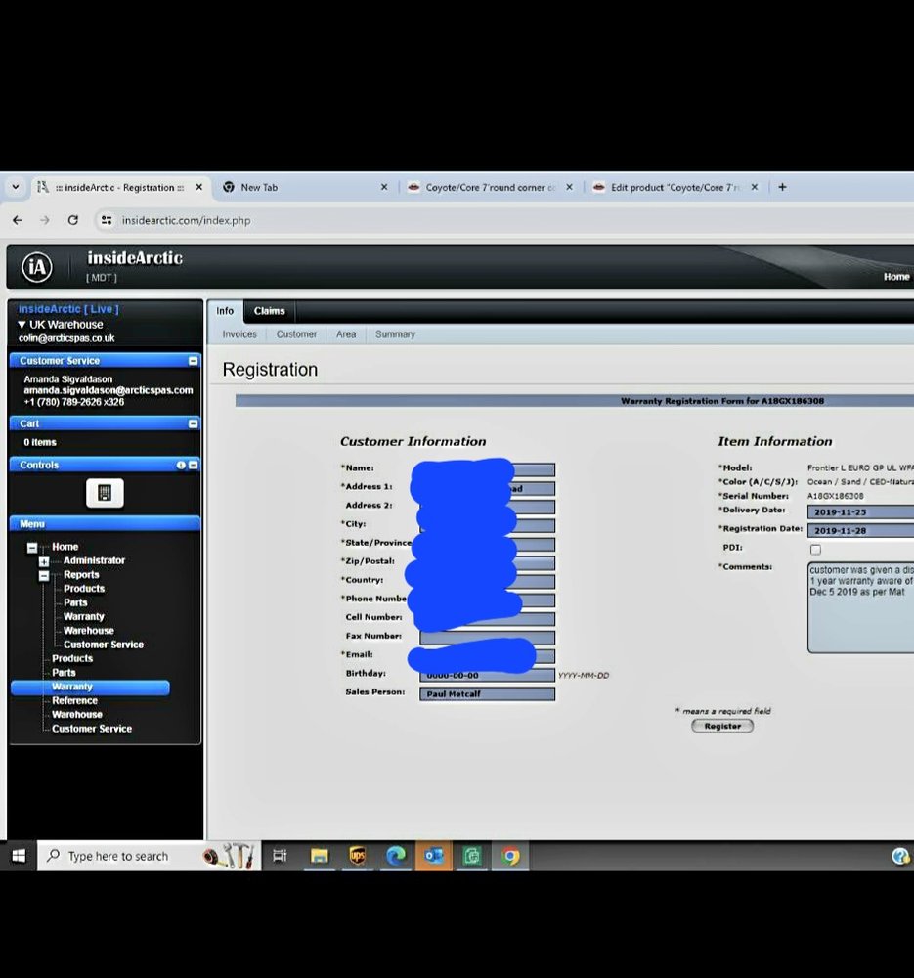
Task: Click the calculator icon in Controls panel
Action: 105,493
